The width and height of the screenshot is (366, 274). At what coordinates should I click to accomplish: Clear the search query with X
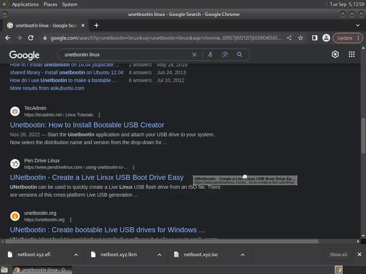point(194,55)
